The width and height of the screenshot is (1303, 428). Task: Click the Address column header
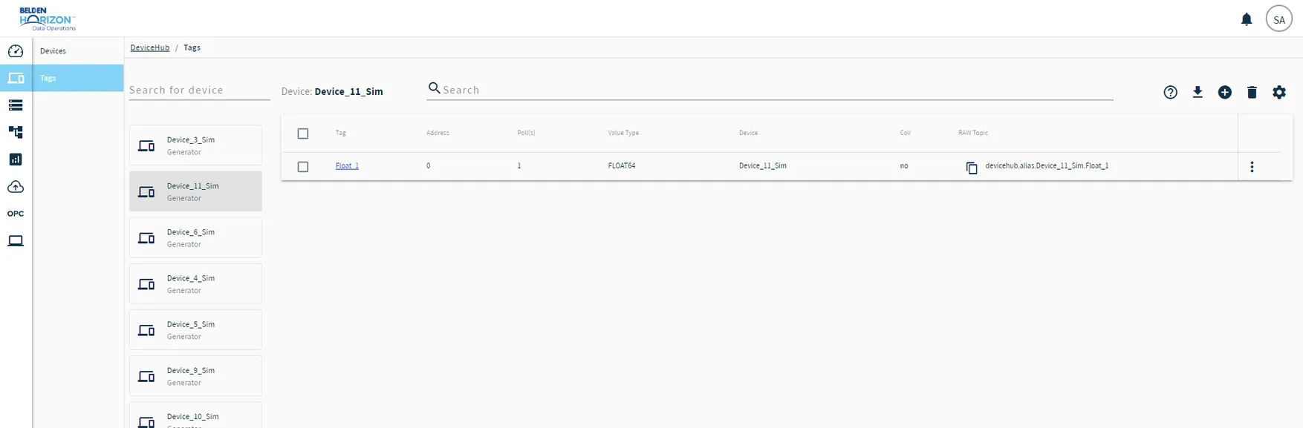(438, 133)
